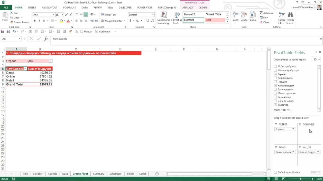Click MORE TABLES... link
The height and width of the screenshot is (181, 323).
coord(282,110)
